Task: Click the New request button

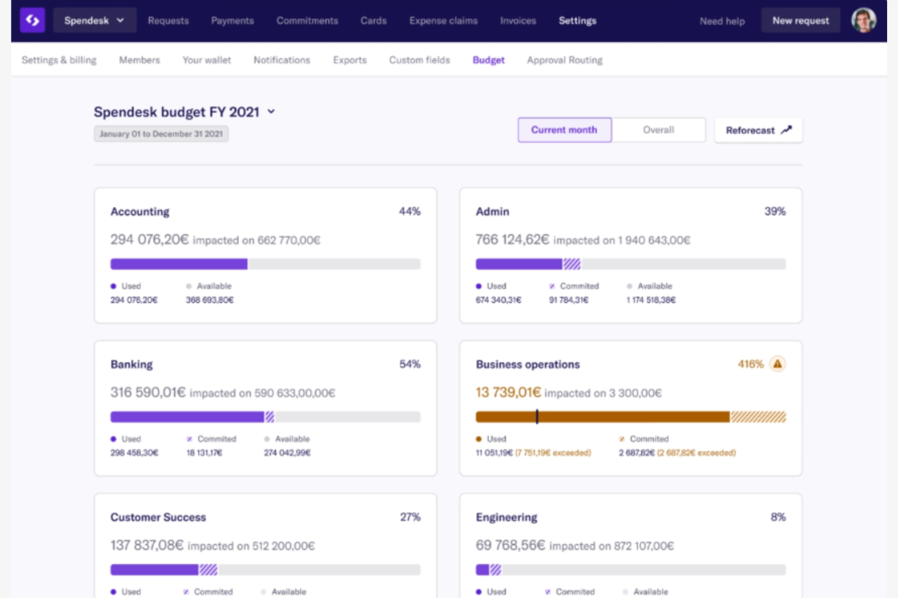Action: pyautogui.click(x=800, y=19)
